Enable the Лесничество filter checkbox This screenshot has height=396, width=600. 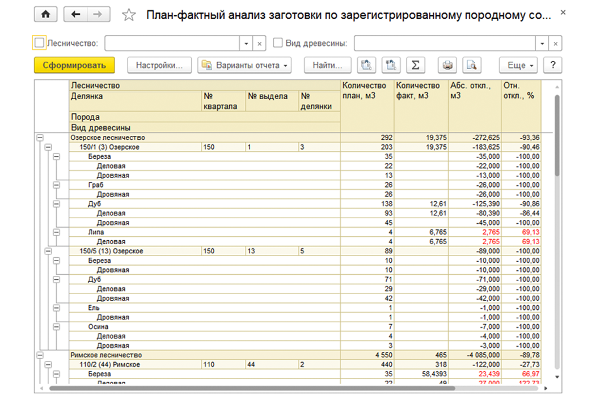(39, 43)
